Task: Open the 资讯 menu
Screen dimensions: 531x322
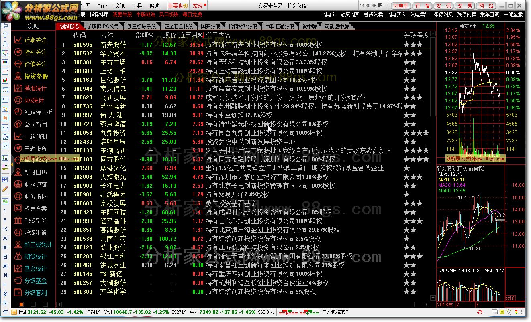Action: (x=120, y=6)
